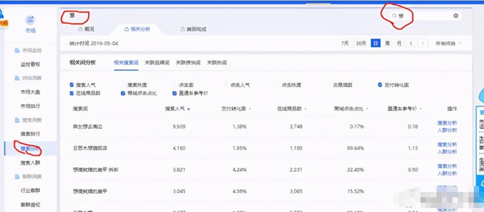The height and width of the screenshot is (212, 484).
Task: Click 搜索分析 link in the 4,100 row
Action: pyautogui.click(x=447, y=144)
